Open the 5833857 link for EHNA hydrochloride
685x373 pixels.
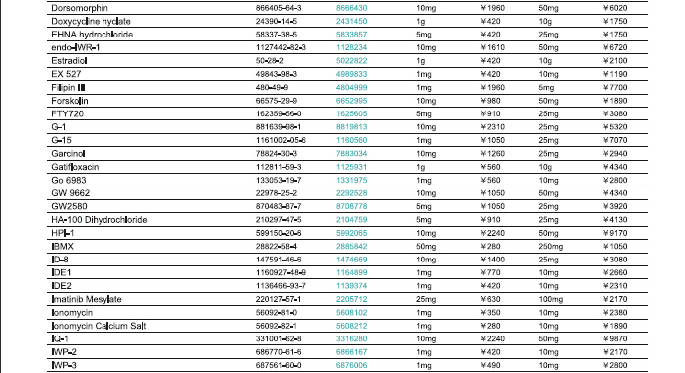coord(351,35)
